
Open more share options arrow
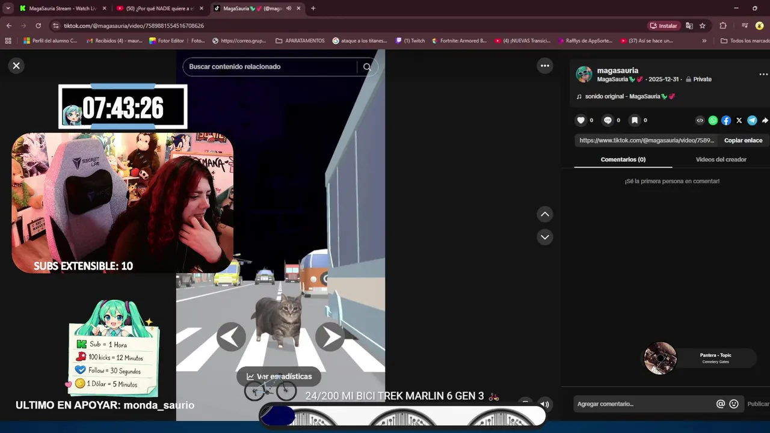pyautogui.click(x=765, y=120)
